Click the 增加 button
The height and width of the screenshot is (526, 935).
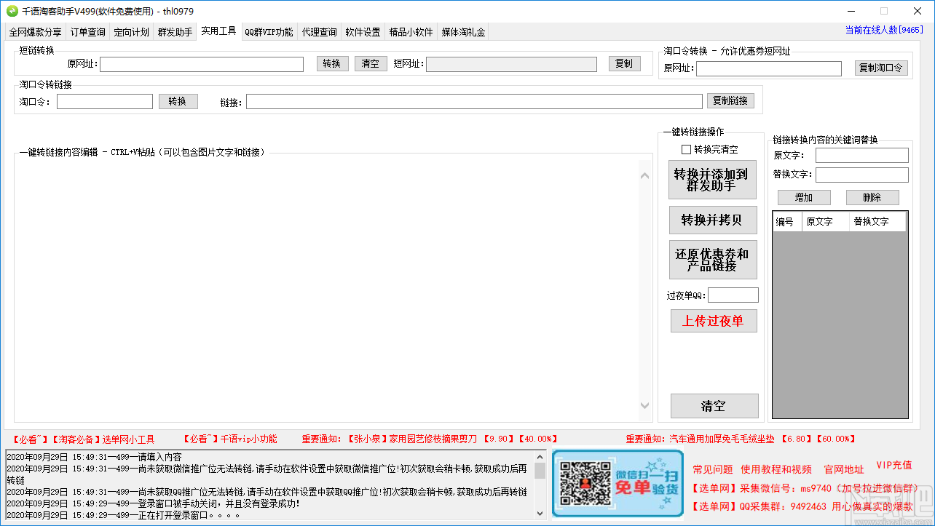click(x=804, y=197)
